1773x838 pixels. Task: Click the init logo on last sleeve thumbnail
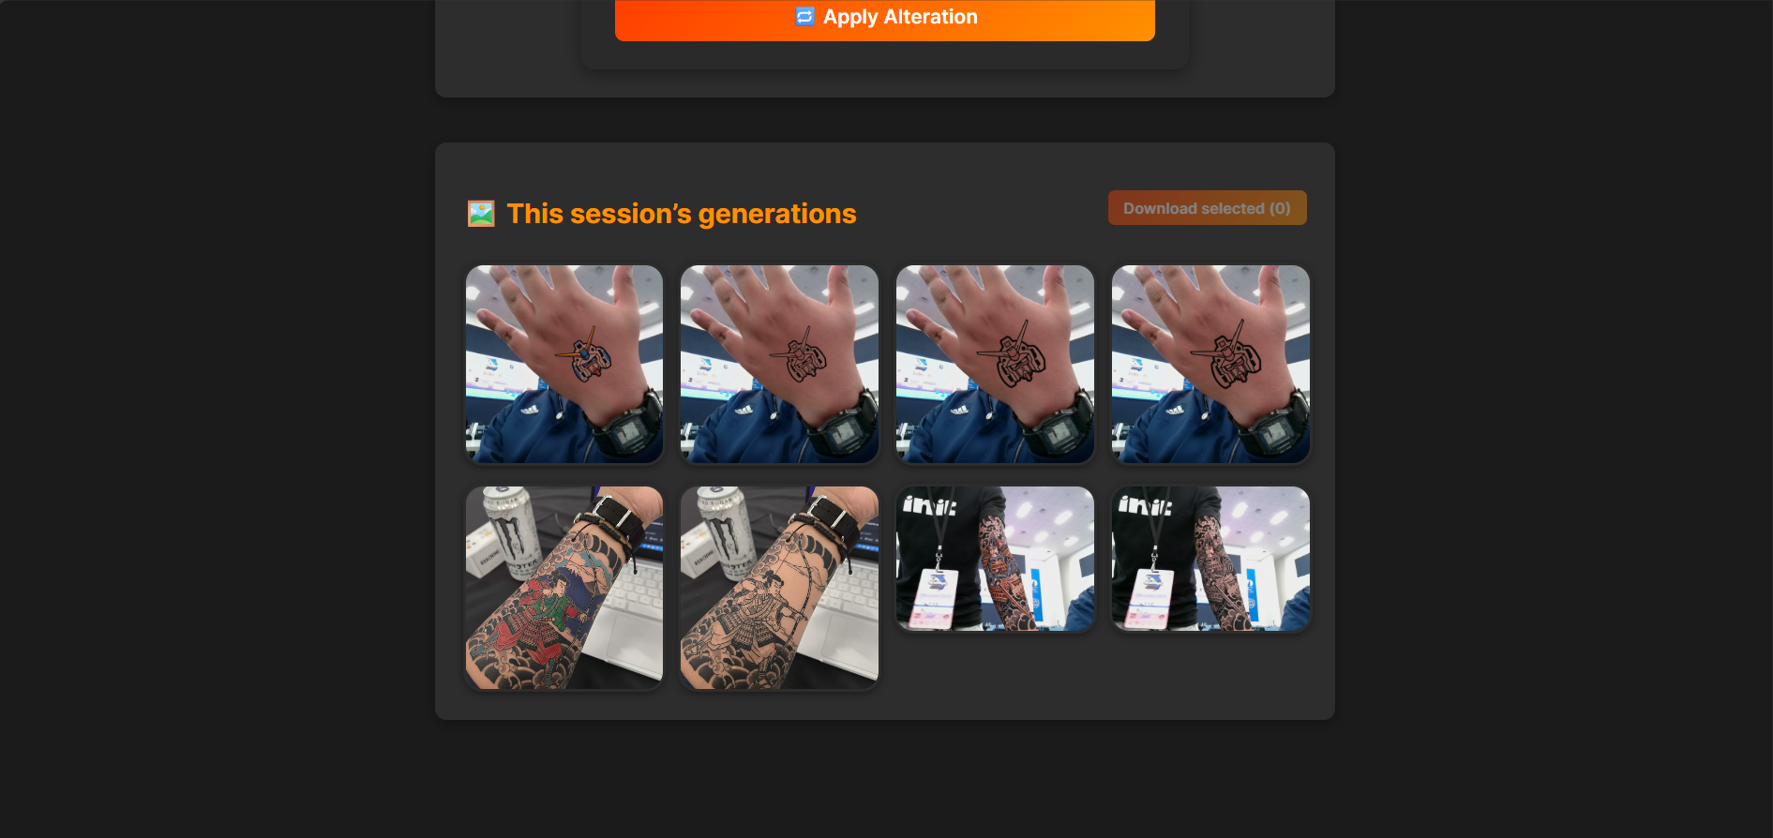pyautogui.click(x=1144, y=506)
